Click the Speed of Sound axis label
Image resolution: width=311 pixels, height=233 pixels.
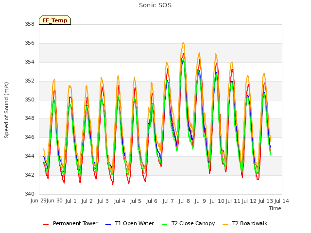(6, 110)
